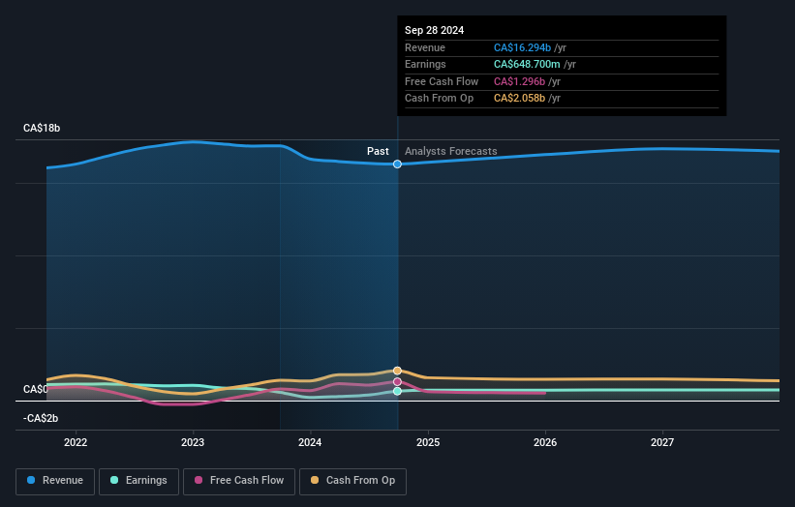795x507 pixels.
Task: Click the orange Cash From Op data point
Action: coord(397,371)
